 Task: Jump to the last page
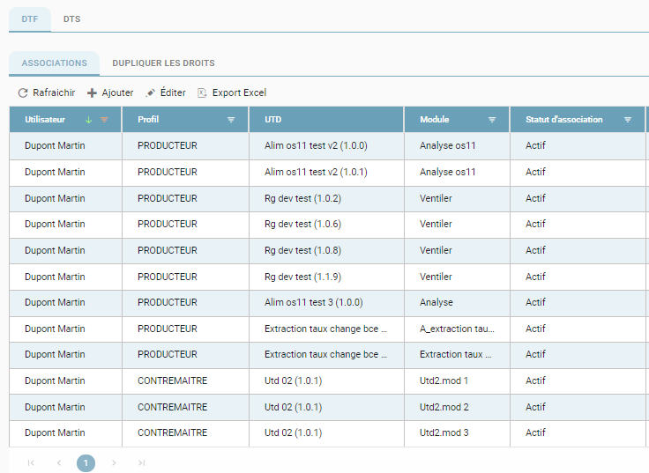tap(142, 462)
